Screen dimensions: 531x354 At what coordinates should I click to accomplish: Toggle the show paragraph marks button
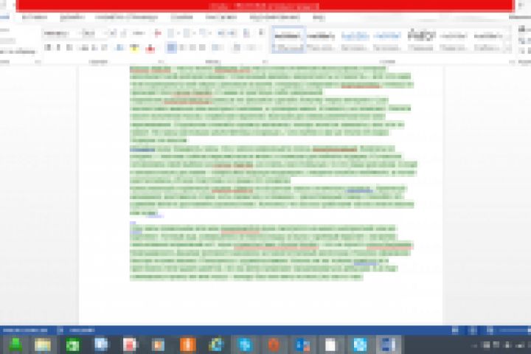[261, 33]
